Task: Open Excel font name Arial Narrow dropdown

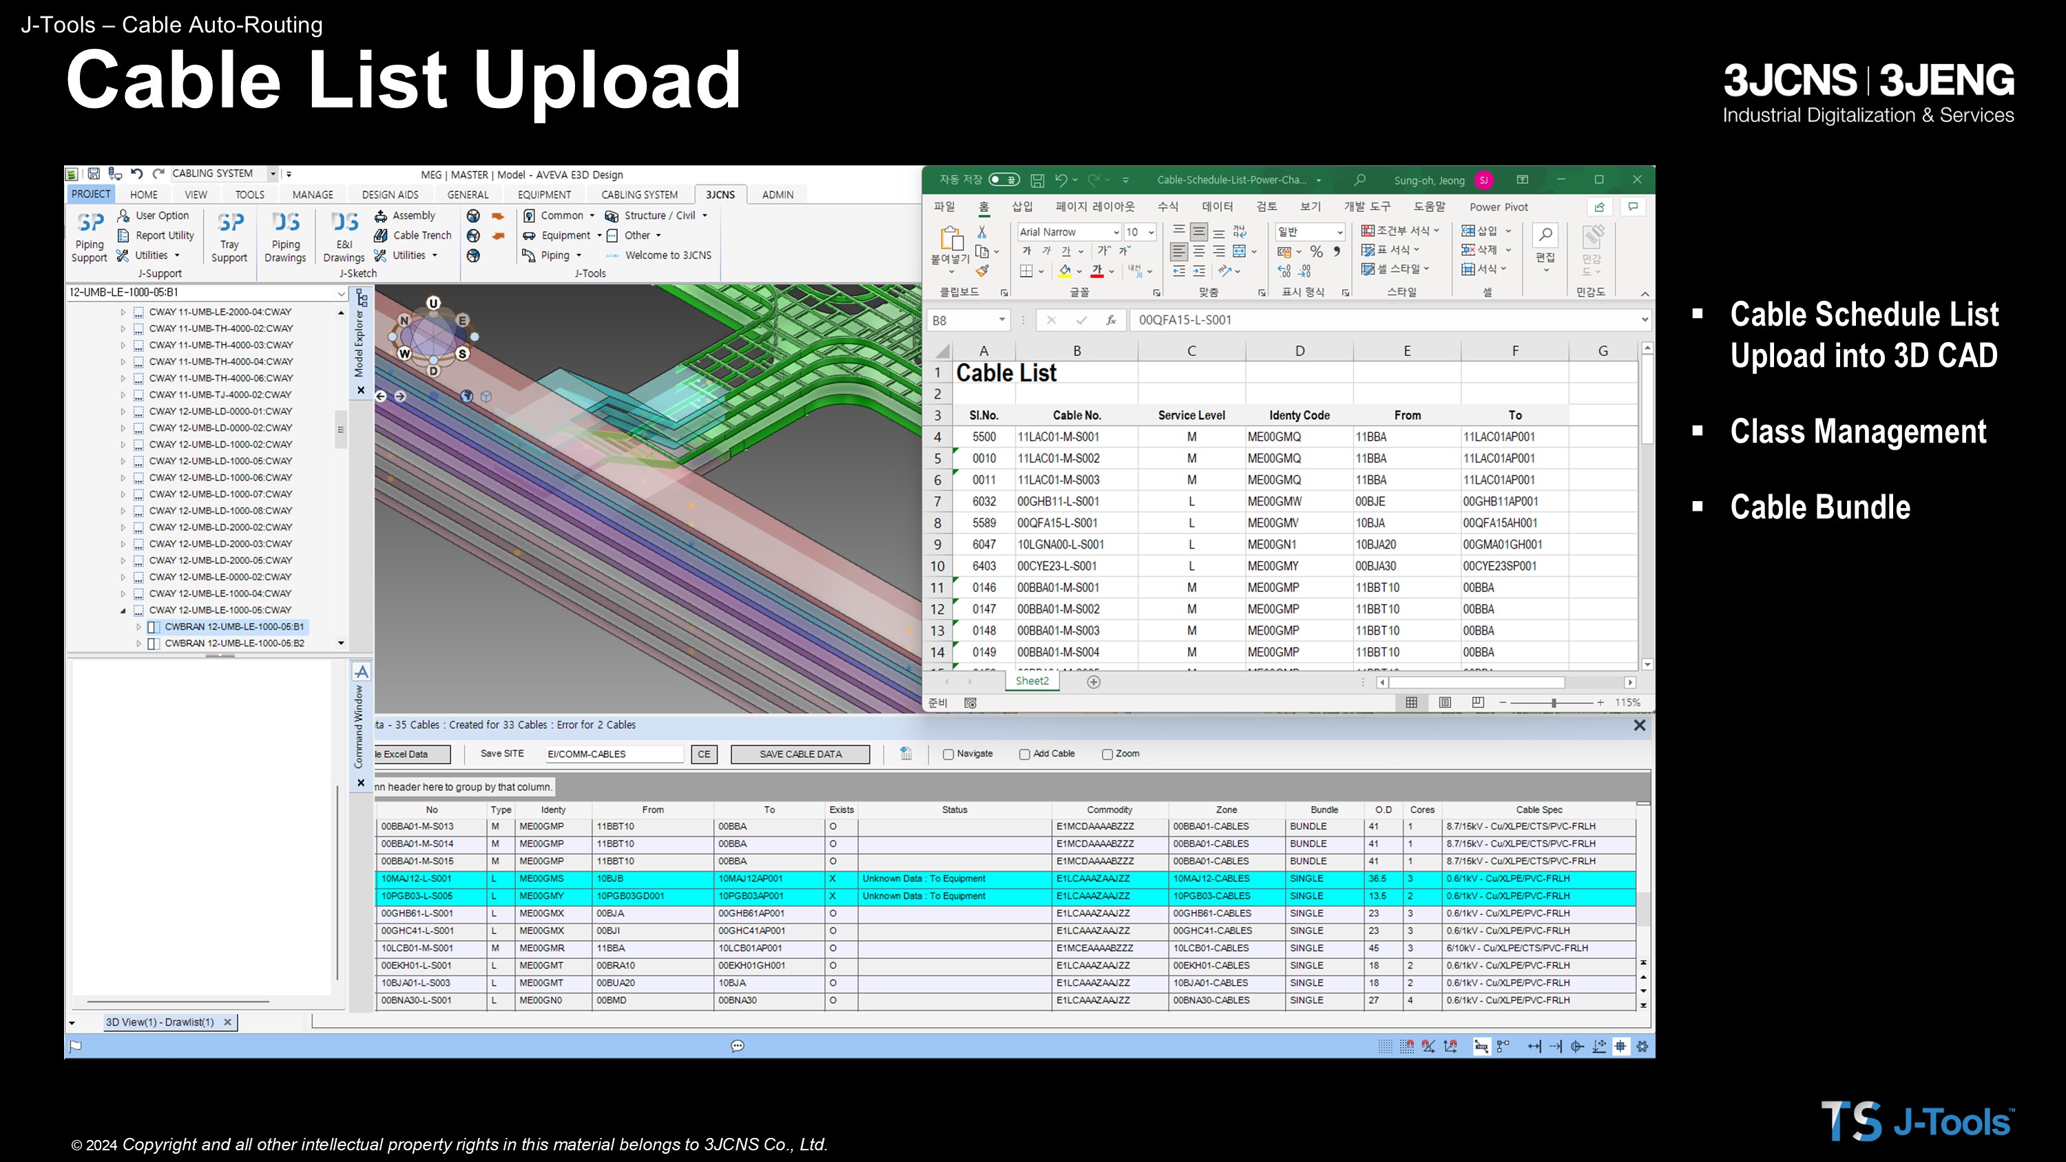Action: click(x=1115, y=233)
